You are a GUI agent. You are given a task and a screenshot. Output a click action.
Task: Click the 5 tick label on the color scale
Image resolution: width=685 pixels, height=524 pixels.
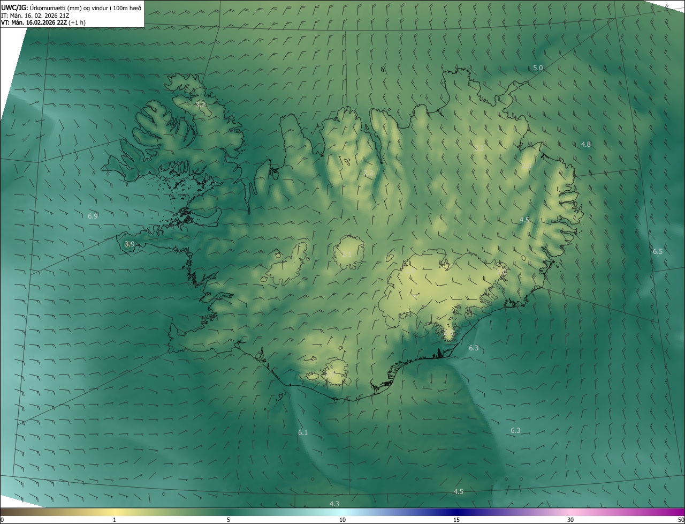(x=229, y=520)
